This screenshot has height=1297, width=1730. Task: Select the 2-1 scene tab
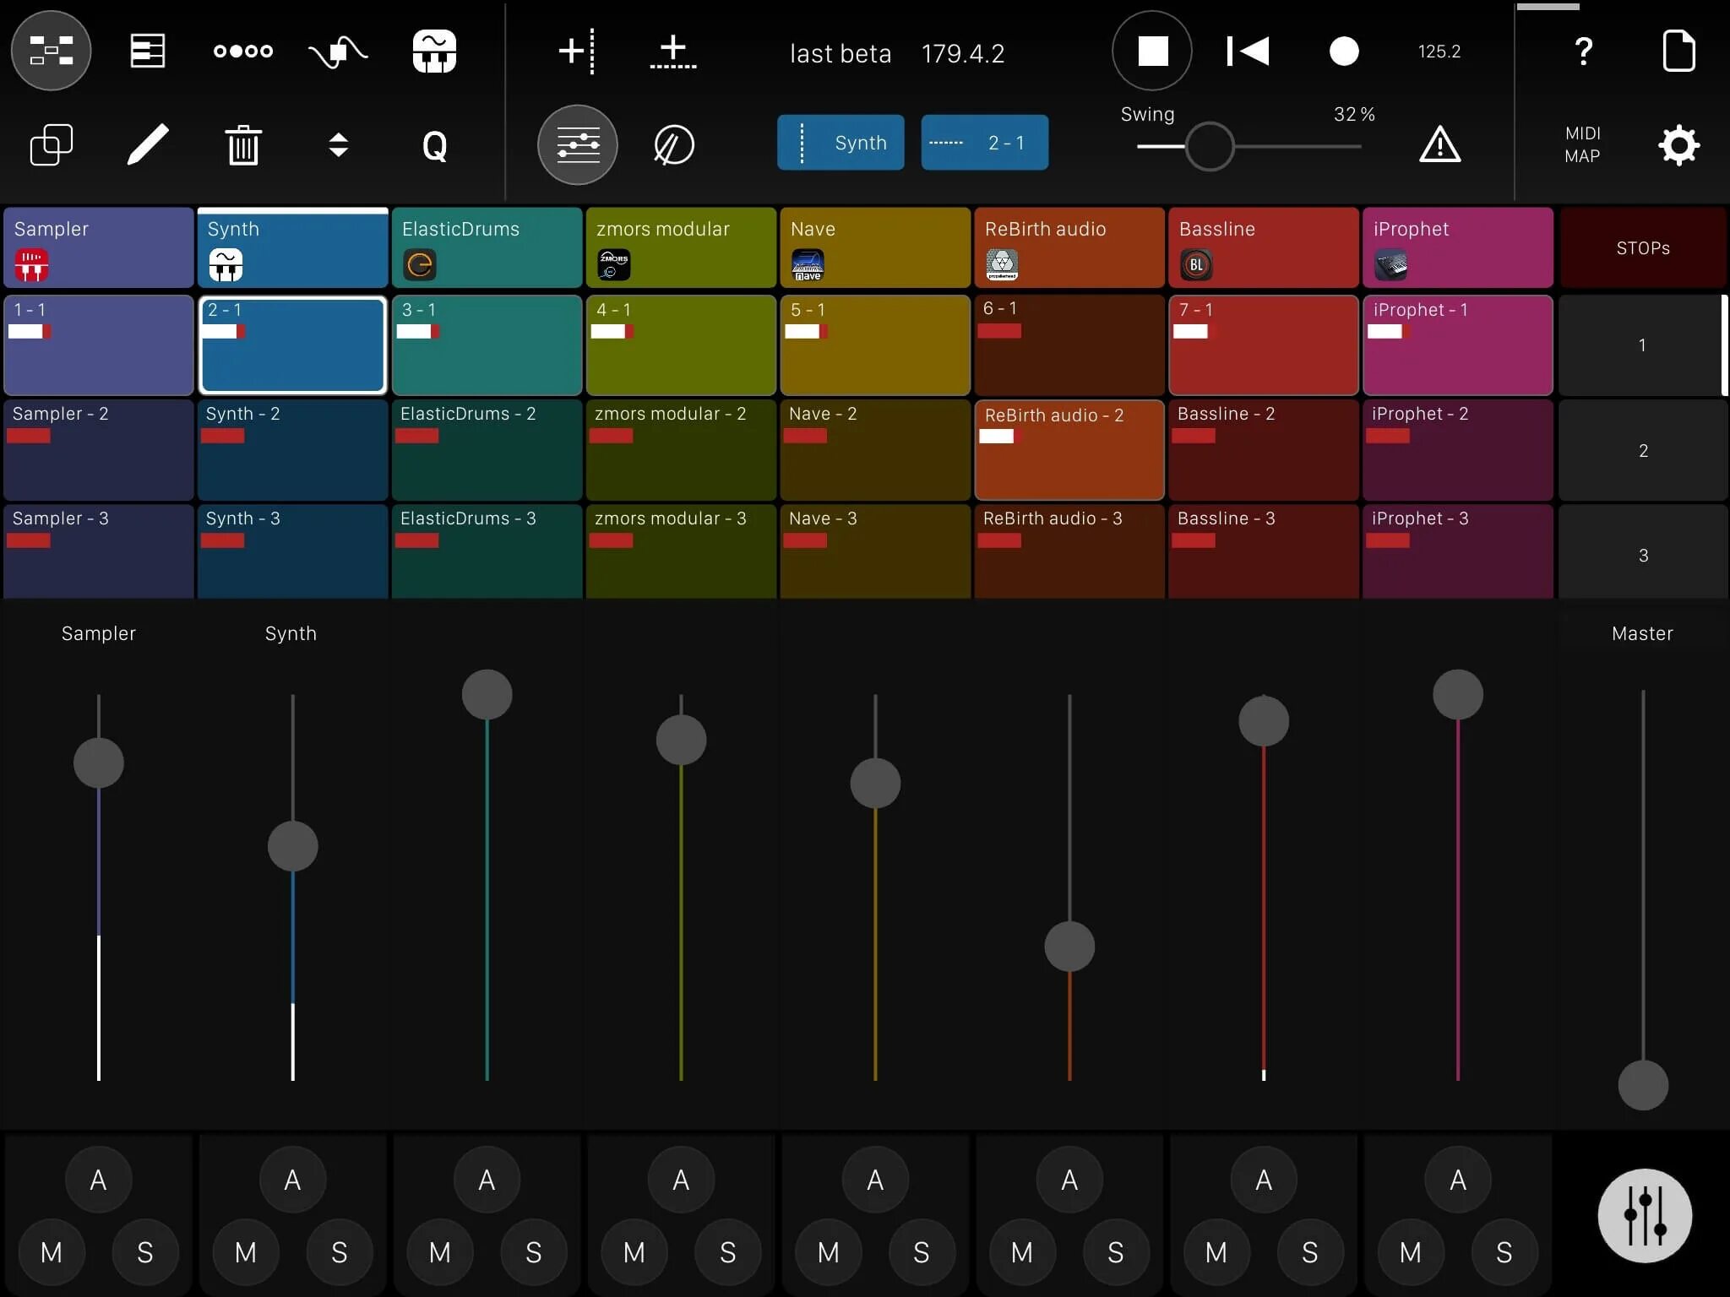[x=985, y=142]
